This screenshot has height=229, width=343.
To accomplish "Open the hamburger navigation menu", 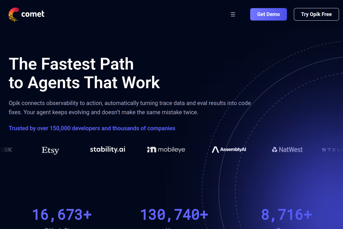I will point(233,14).
